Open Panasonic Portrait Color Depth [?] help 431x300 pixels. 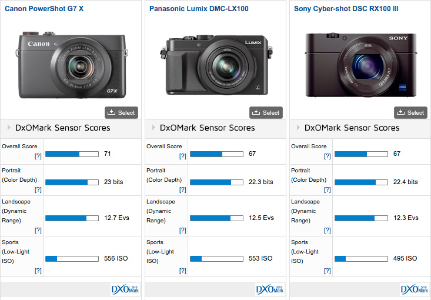coord(182,190)
